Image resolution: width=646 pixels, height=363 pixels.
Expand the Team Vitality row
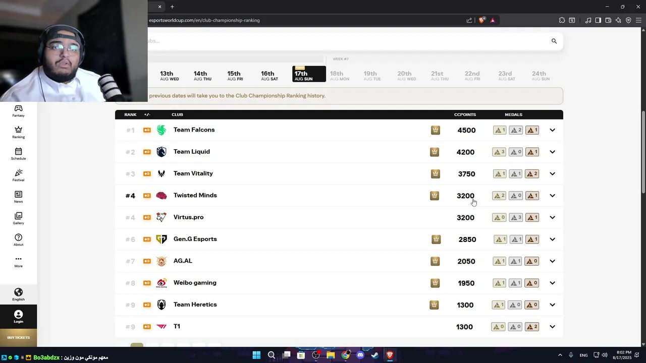pos(552,174)
